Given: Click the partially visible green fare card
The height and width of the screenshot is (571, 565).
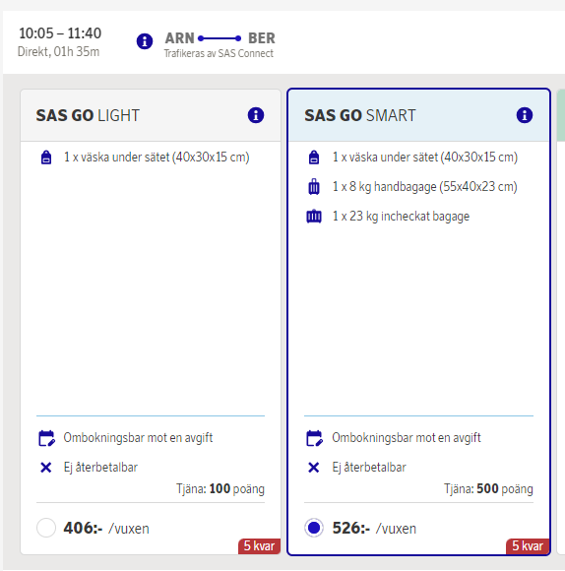Looking at the screenshot, I should [561, 321].
